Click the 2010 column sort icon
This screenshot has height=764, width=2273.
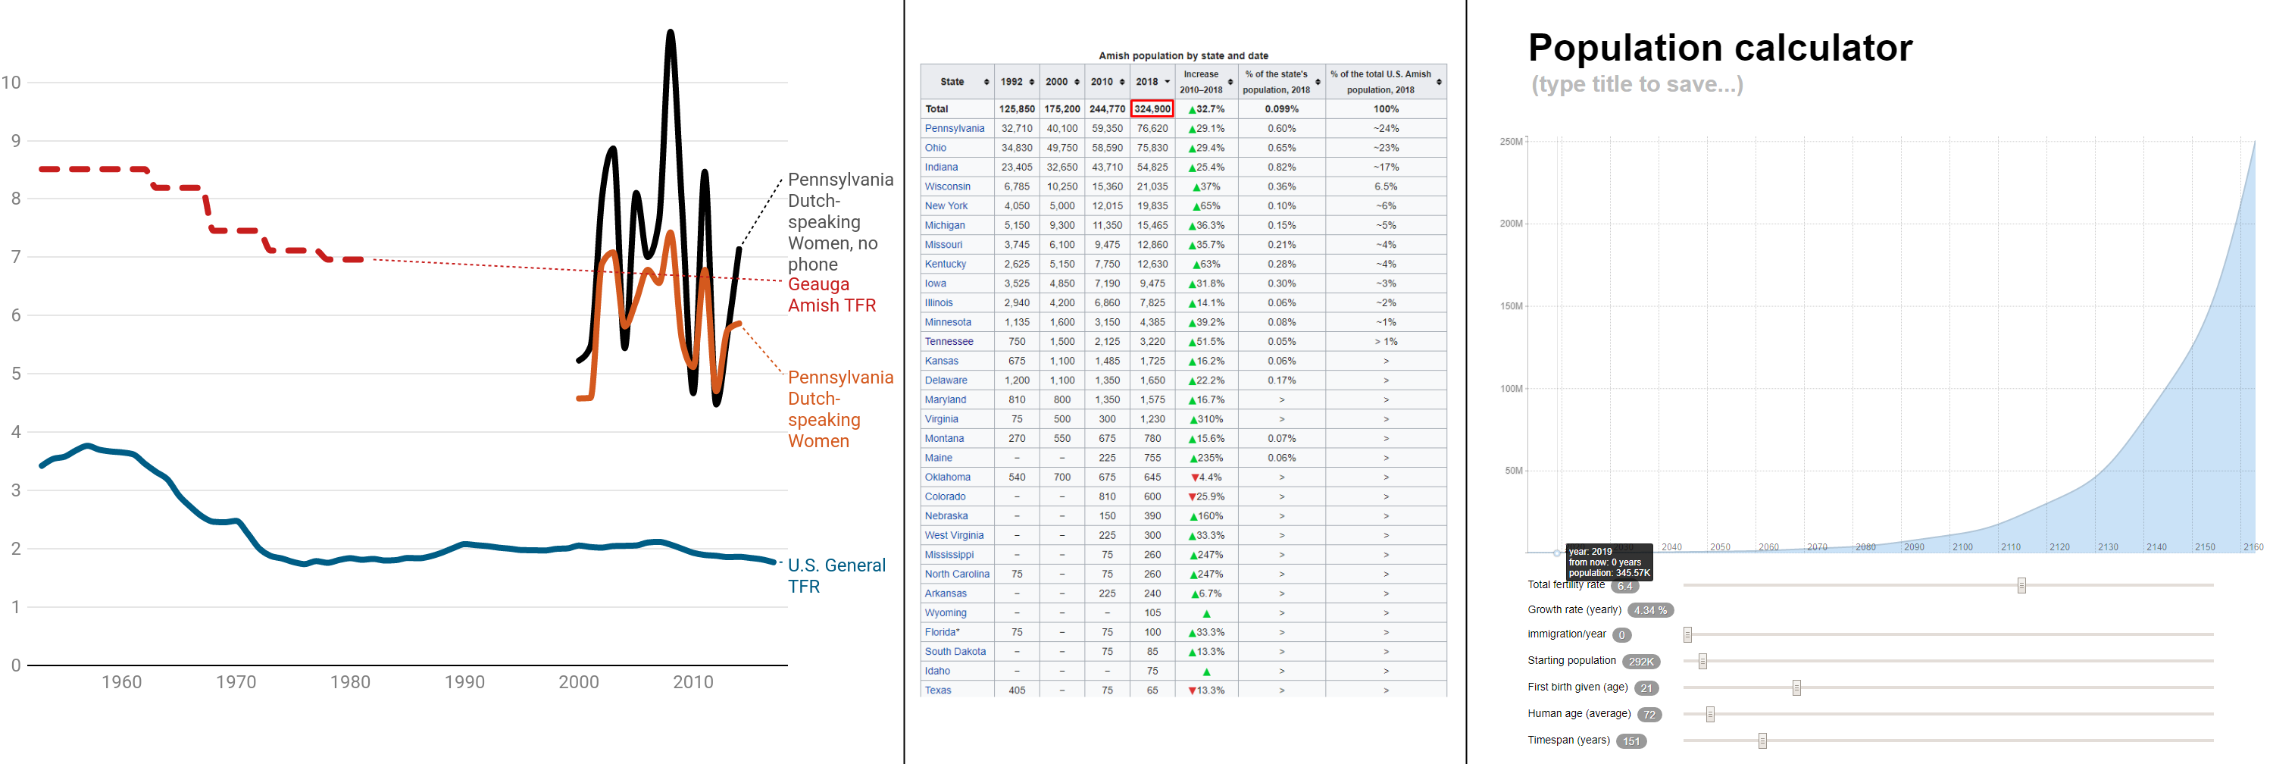click(x=1121, y=82)
